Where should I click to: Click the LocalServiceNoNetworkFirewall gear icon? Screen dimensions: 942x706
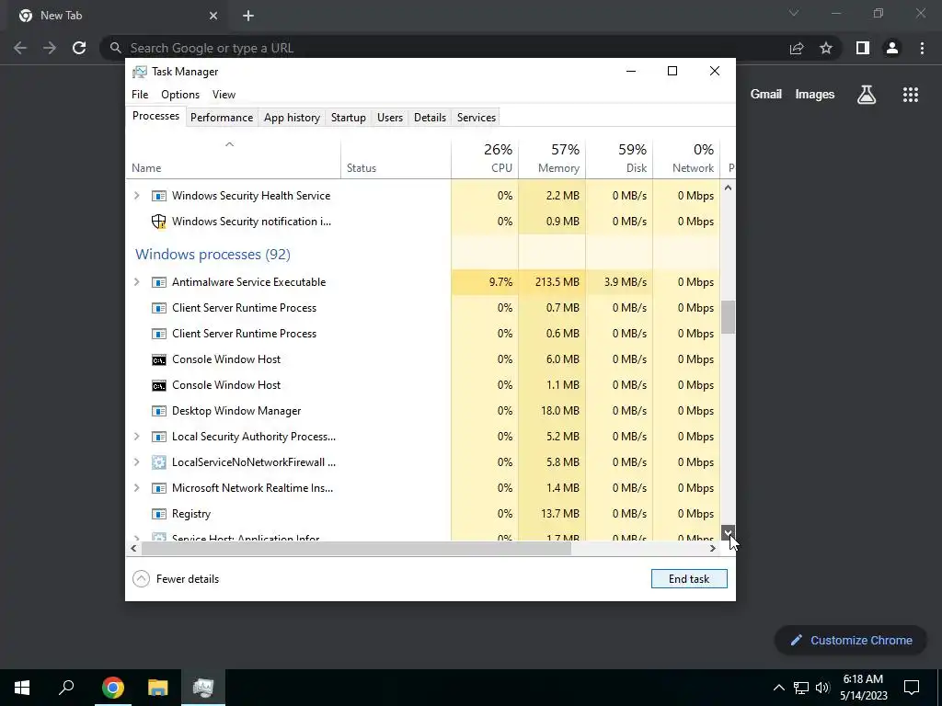[158, 462]
